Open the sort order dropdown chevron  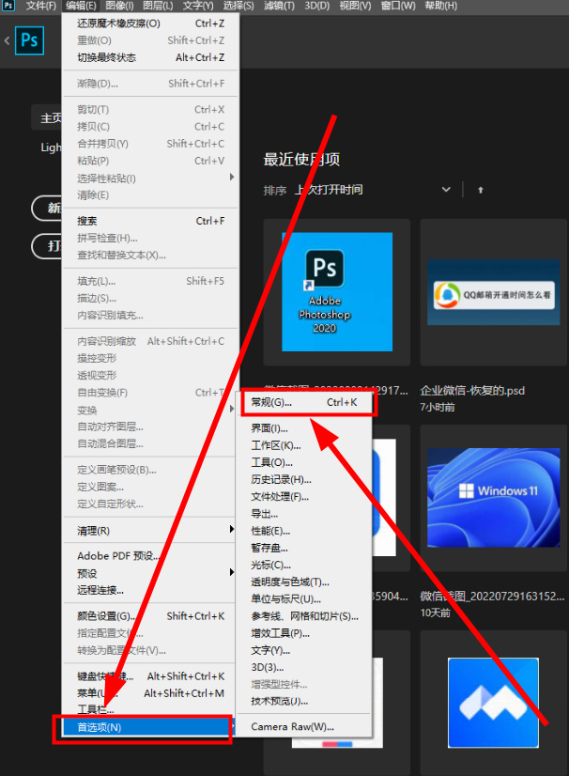(446, 190)
